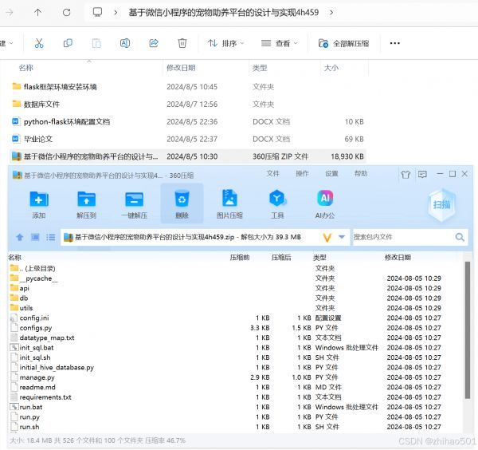Image resolution: width=478 pixels, height=450 pixels.
Task: Switch to icon view in 360压缩
Action: point(35,237)
